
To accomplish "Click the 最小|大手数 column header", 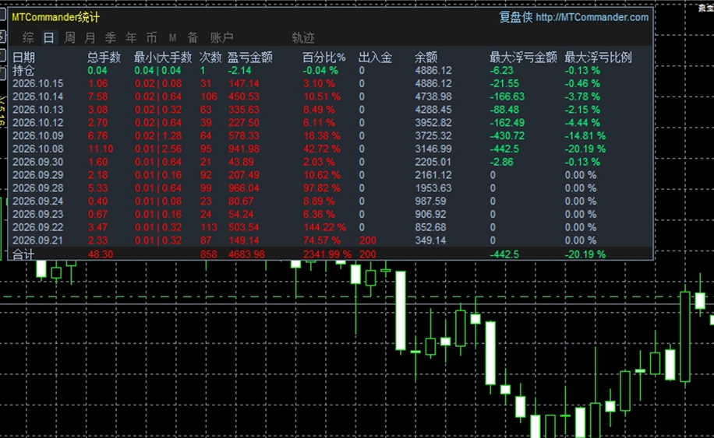I will click(x=163, y=58).
